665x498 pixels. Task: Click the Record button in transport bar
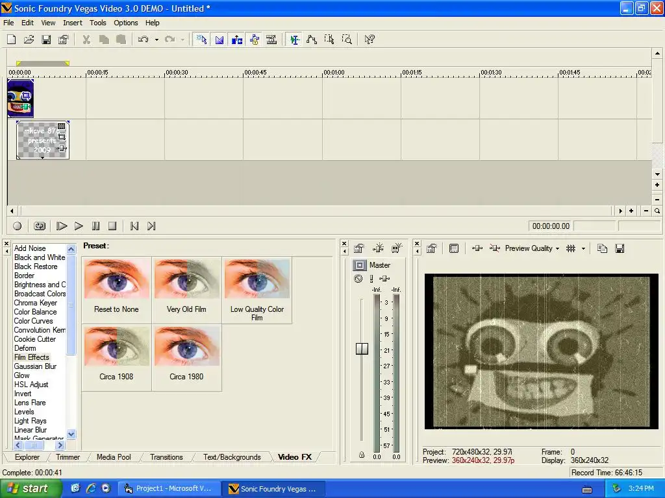[18, 226]
